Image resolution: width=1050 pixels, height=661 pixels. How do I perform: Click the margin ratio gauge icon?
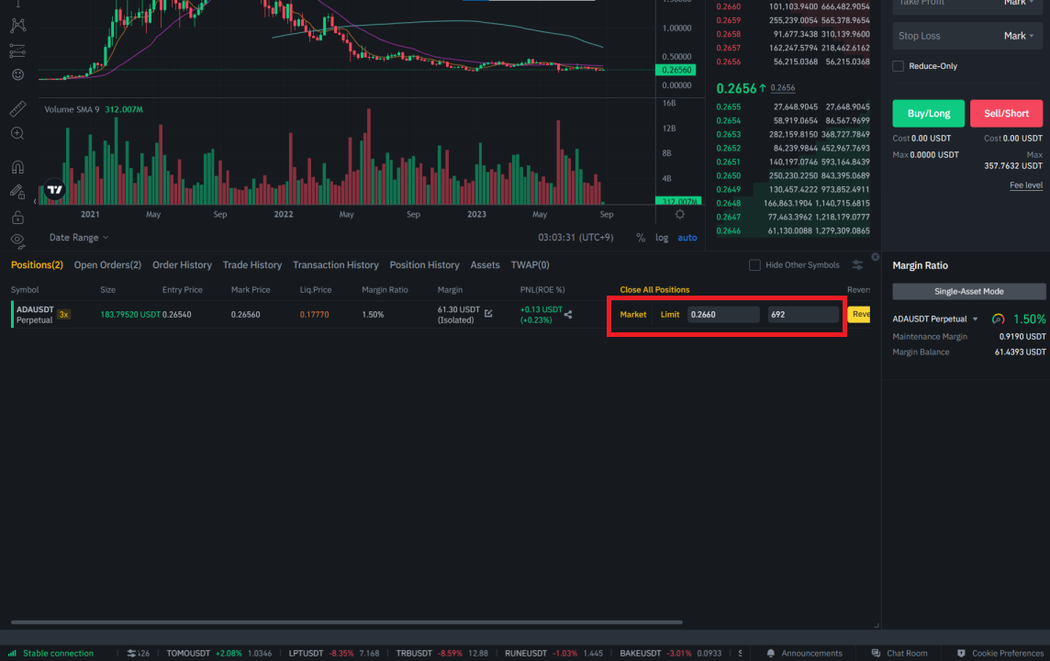tap(998, 319)
